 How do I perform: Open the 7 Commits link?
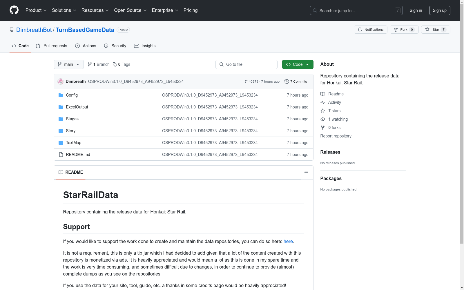coord(296,81)
